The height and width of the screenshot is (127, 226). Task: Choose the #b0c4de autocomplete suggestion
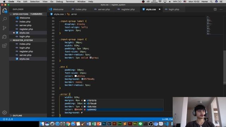tap(123, 107)
